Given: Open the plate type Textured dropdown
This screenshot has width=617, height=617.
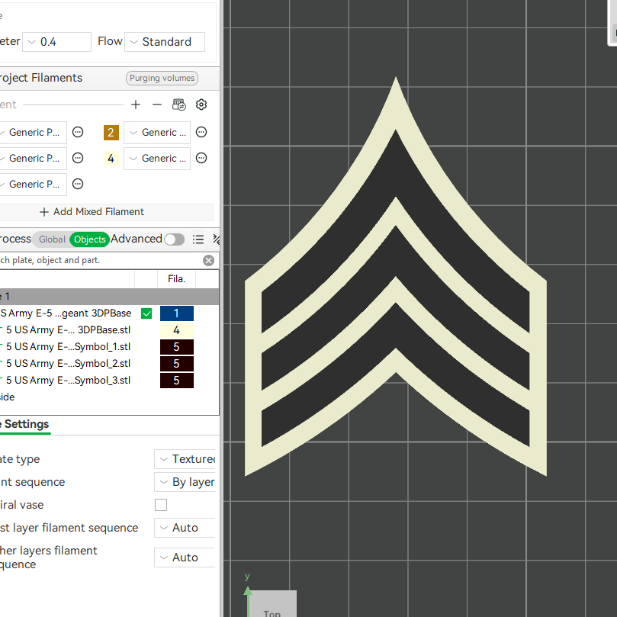Looking at the screenshot, I should [x=185, y=459].
